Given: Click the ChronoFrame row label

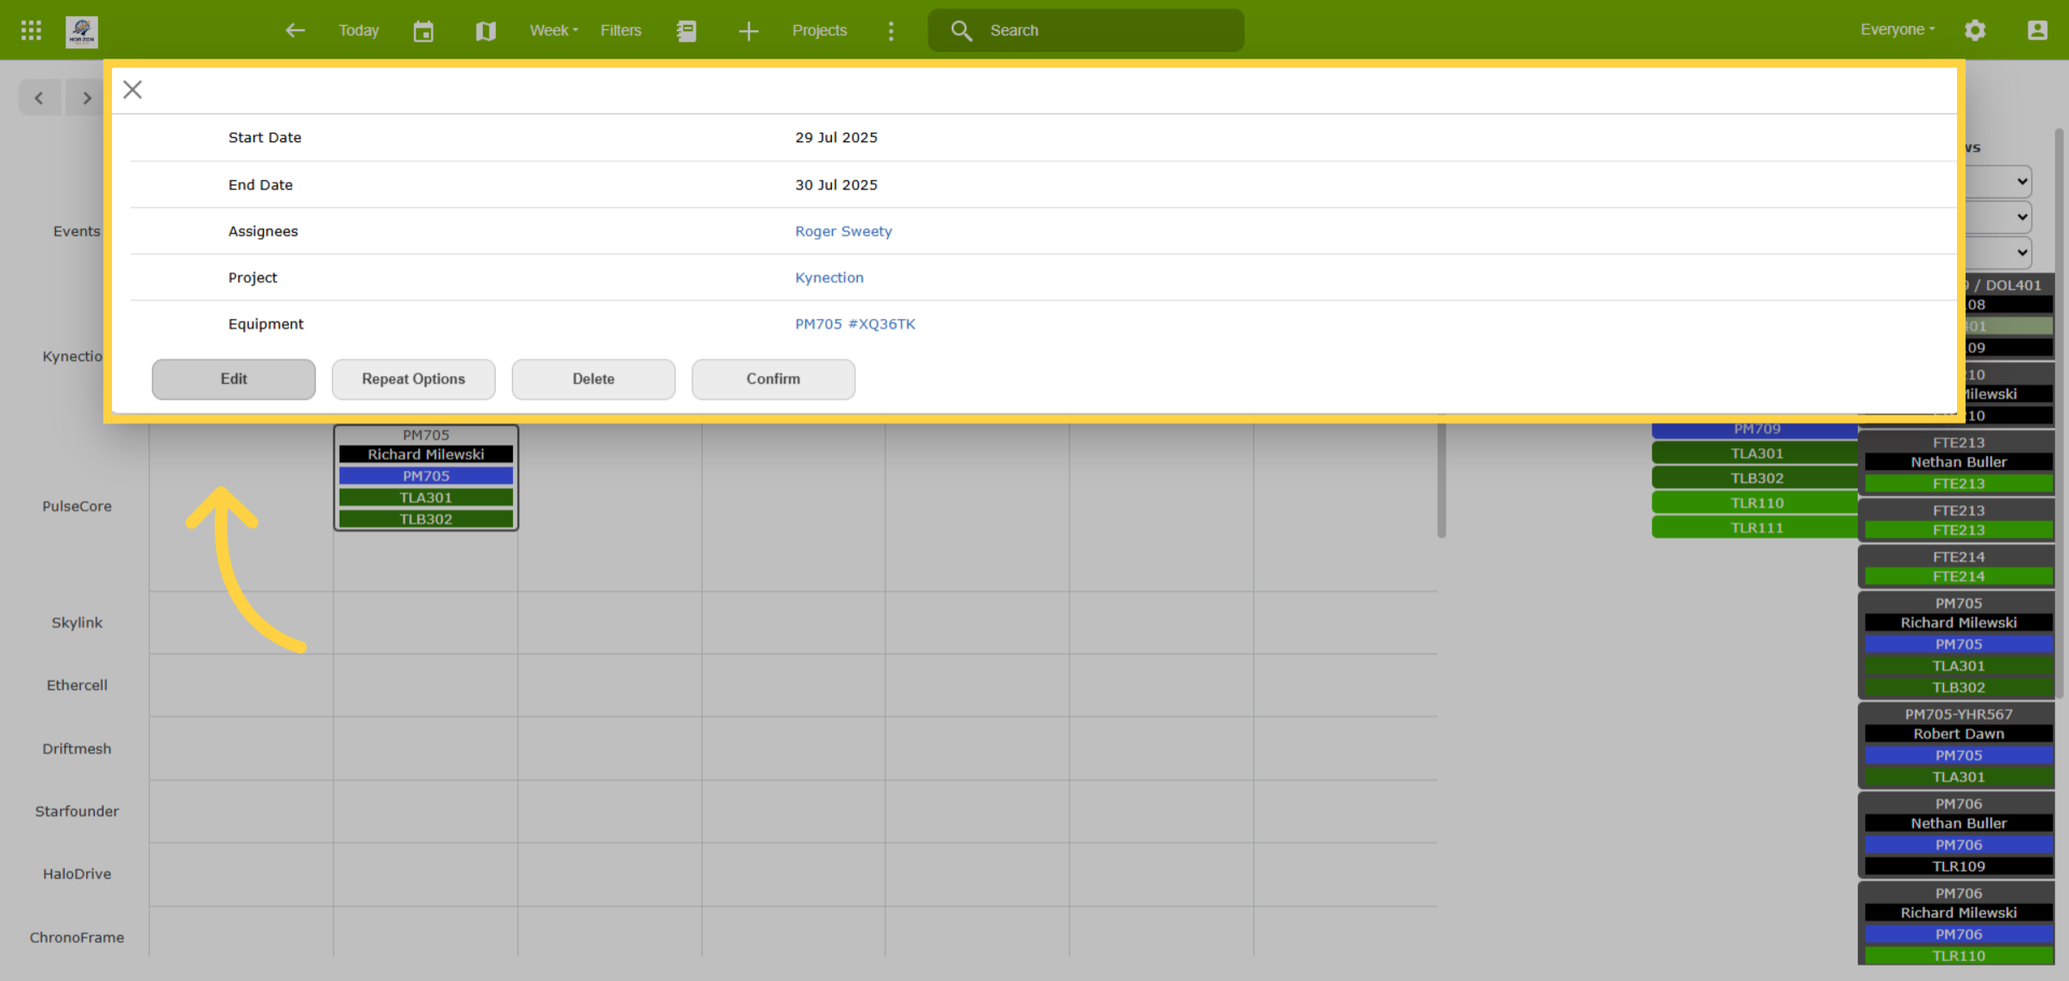Looking at the screenshot, I should 77,938.
